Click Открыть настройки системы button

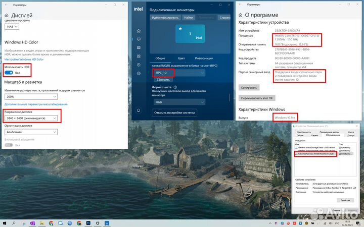(174, 112)
